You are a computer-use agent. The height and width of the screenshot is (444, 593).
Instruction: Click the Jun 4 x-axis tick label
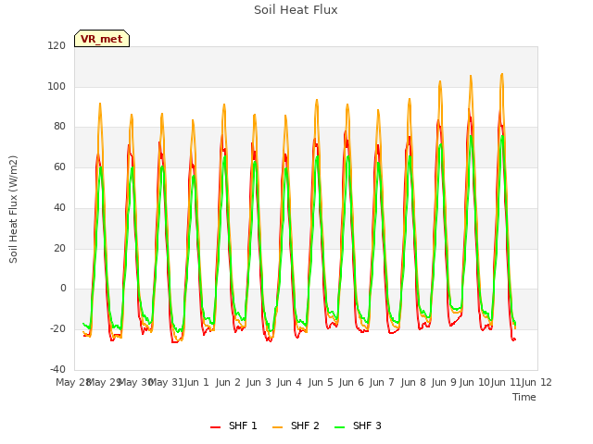(289, 382)
